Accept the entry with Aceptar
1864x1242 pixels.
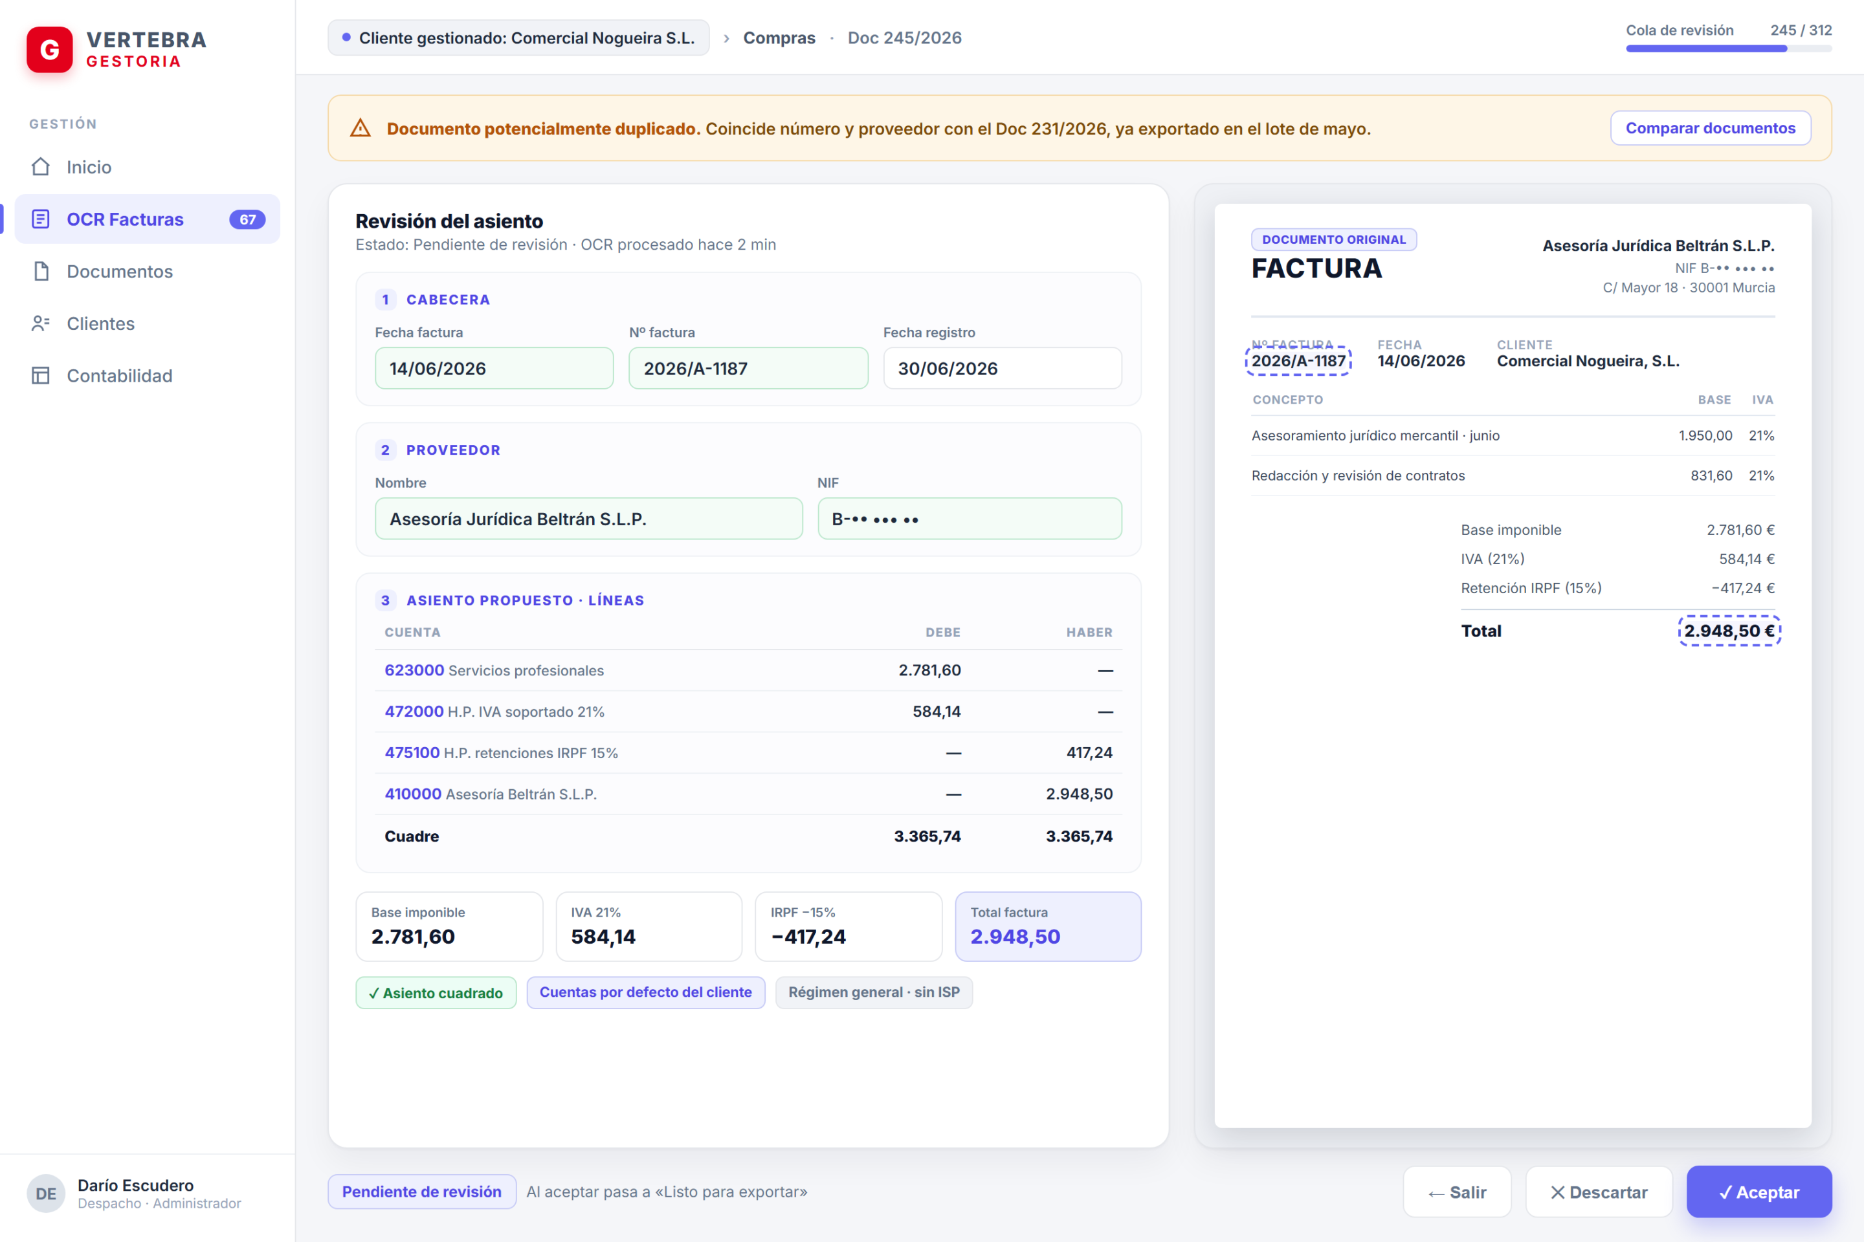(x=1759, y=1192)
